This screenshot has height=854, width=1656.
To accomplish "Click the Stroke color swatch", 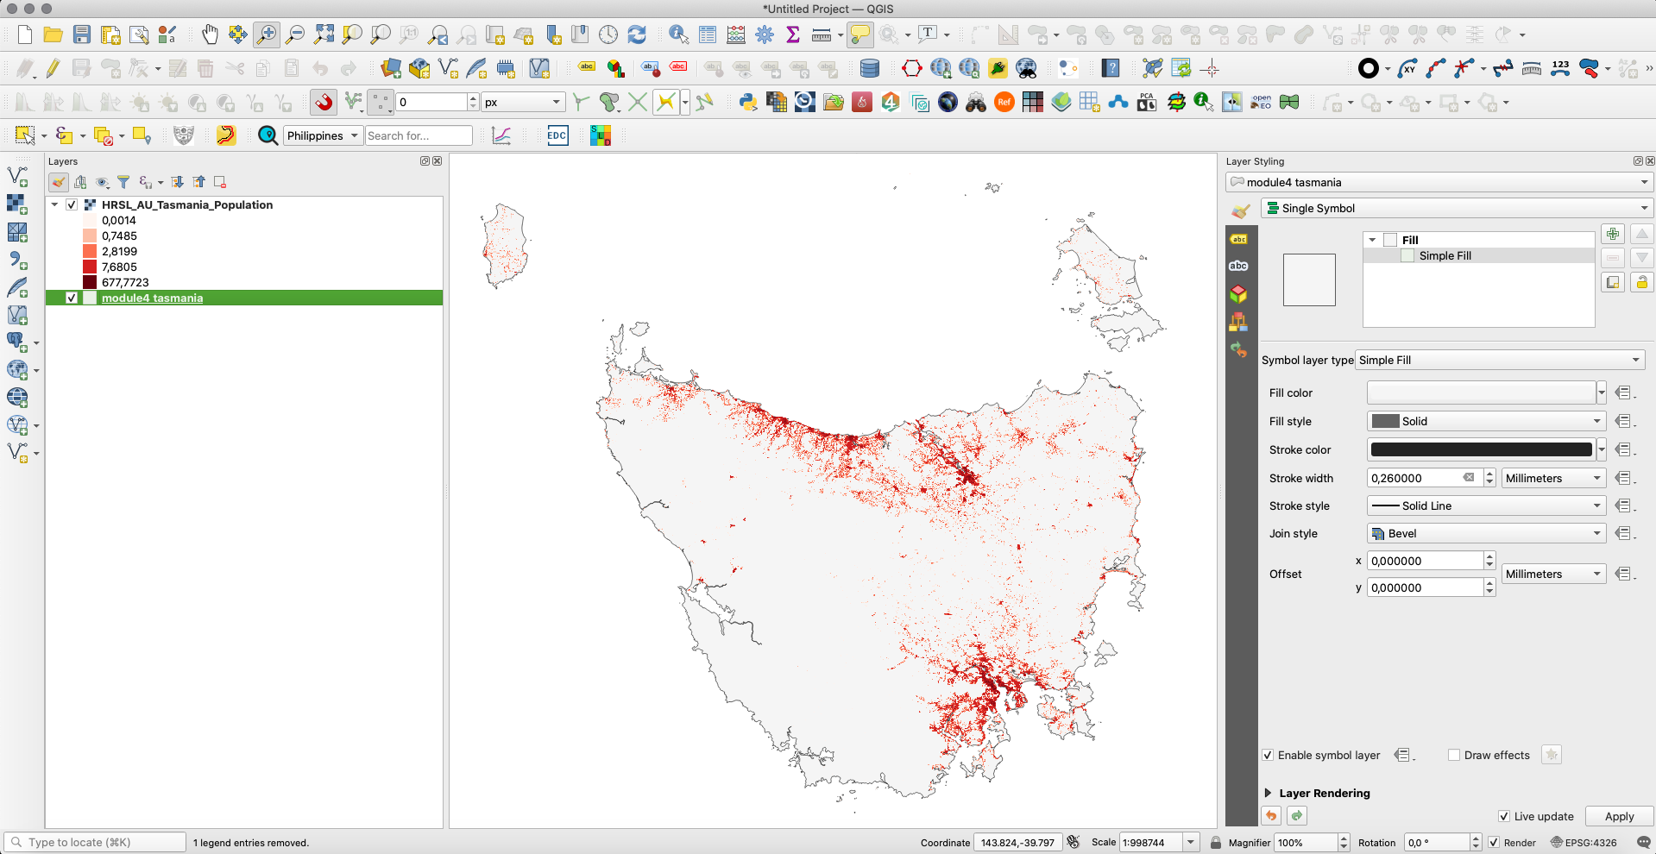I will [x=1481, y=449].
